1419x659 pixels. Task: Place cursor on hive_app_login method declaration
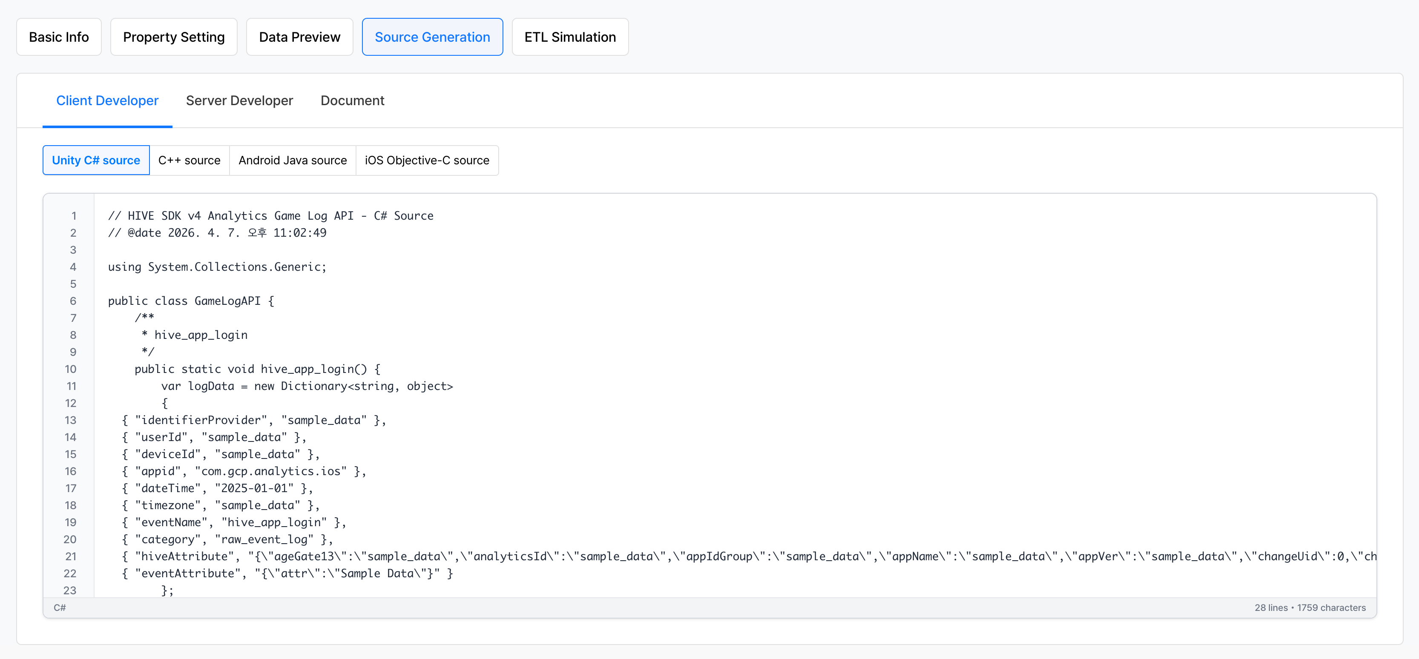257,370
